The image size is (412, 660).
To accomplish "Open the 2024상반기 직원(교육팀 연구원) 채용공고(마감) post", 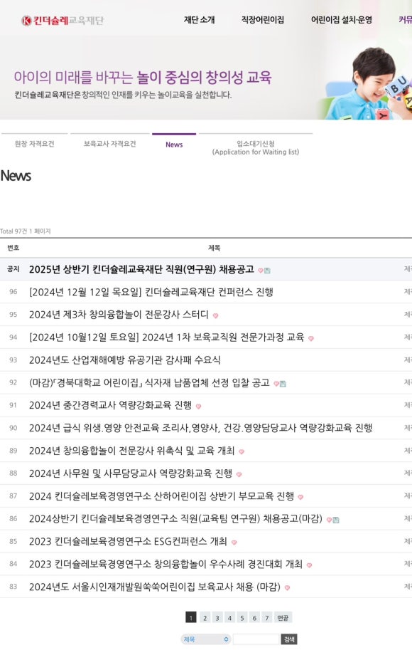I will pyautogui.click(x=175, y=519).
